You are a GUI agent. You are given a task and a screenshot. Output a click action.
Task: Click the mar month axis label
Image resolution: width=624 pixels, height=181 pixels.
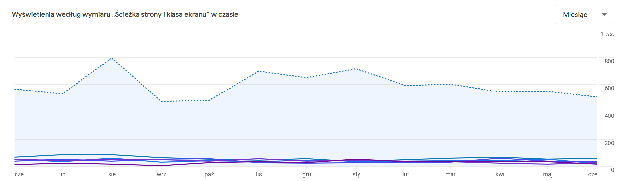point(450,174)
